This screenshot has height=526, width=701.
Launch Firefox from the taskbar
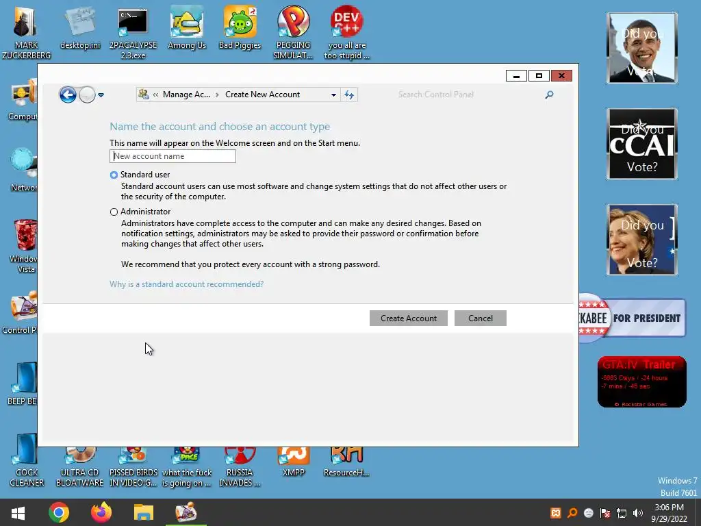101,512
